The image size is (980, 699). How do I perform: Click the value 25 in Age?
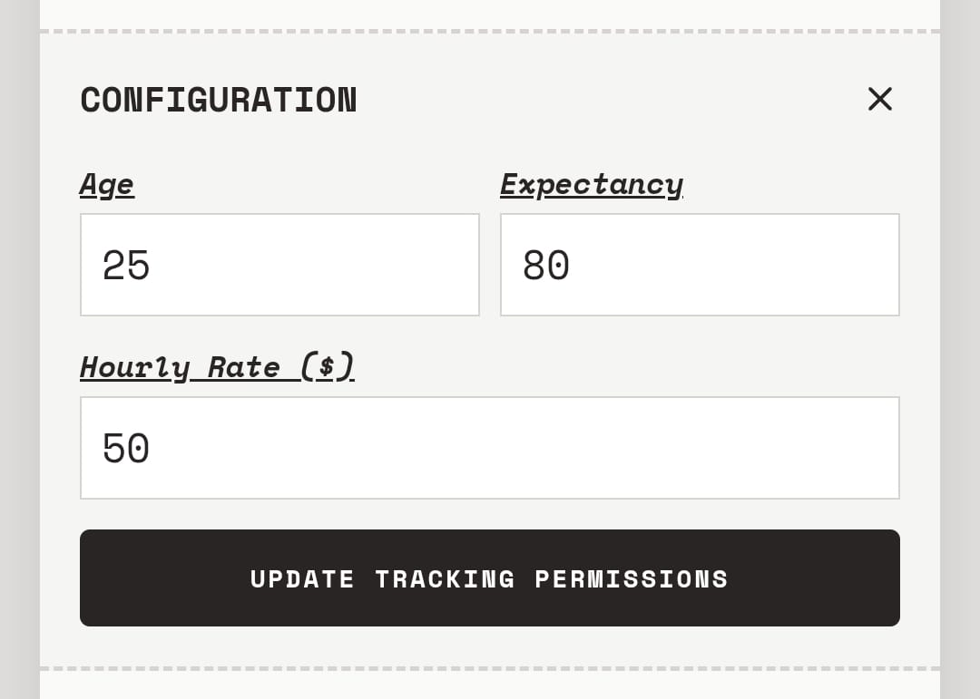[125, 264]
